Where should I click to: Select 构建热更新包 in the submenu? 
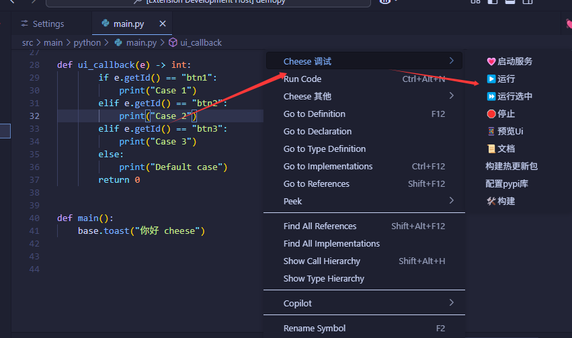(511, 166)
